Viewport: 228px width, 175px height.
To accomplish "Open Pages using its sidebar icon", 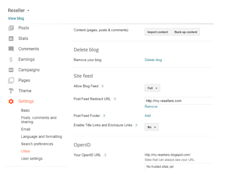I will point(11,80).
